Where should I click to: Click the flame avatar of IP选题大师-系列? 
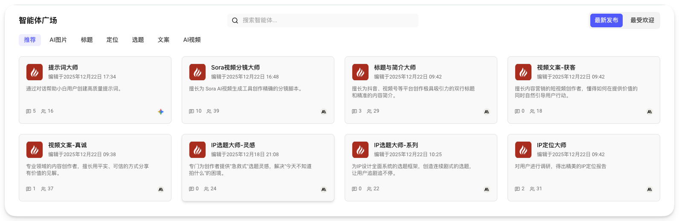(x=360, y=150)
